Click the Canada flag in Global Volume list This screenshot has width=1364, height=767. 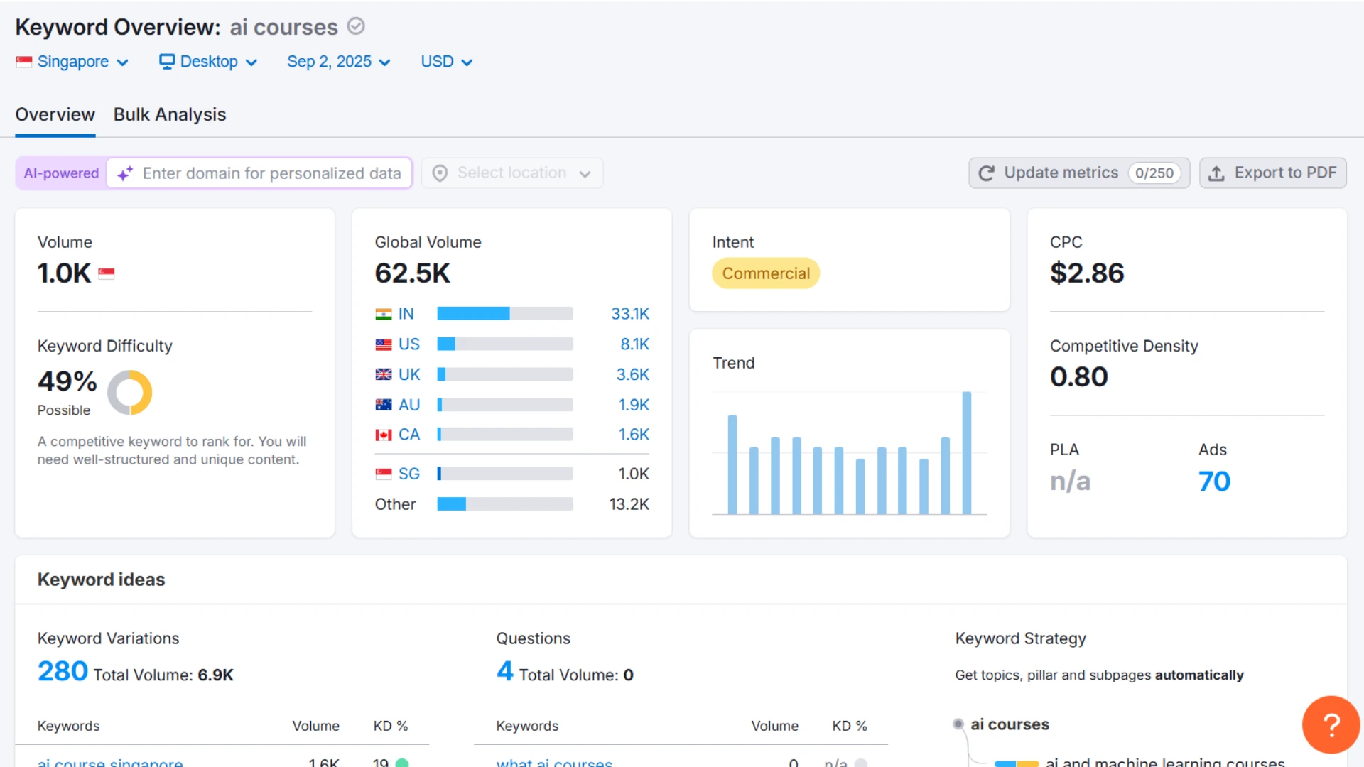pos(384,435)
